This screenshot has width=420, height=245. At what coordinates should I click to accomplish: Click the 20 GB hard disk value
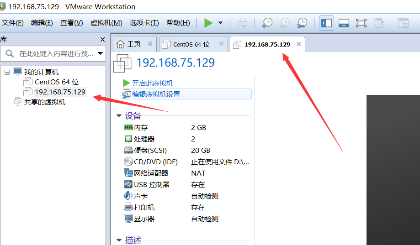[x=201, y=150]
